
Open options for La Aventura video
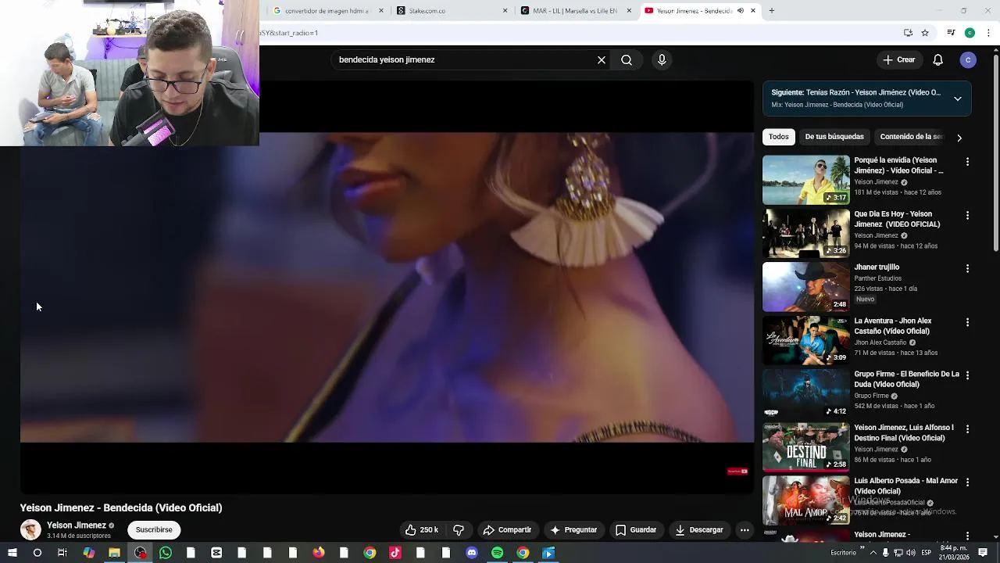pos(967,322)
